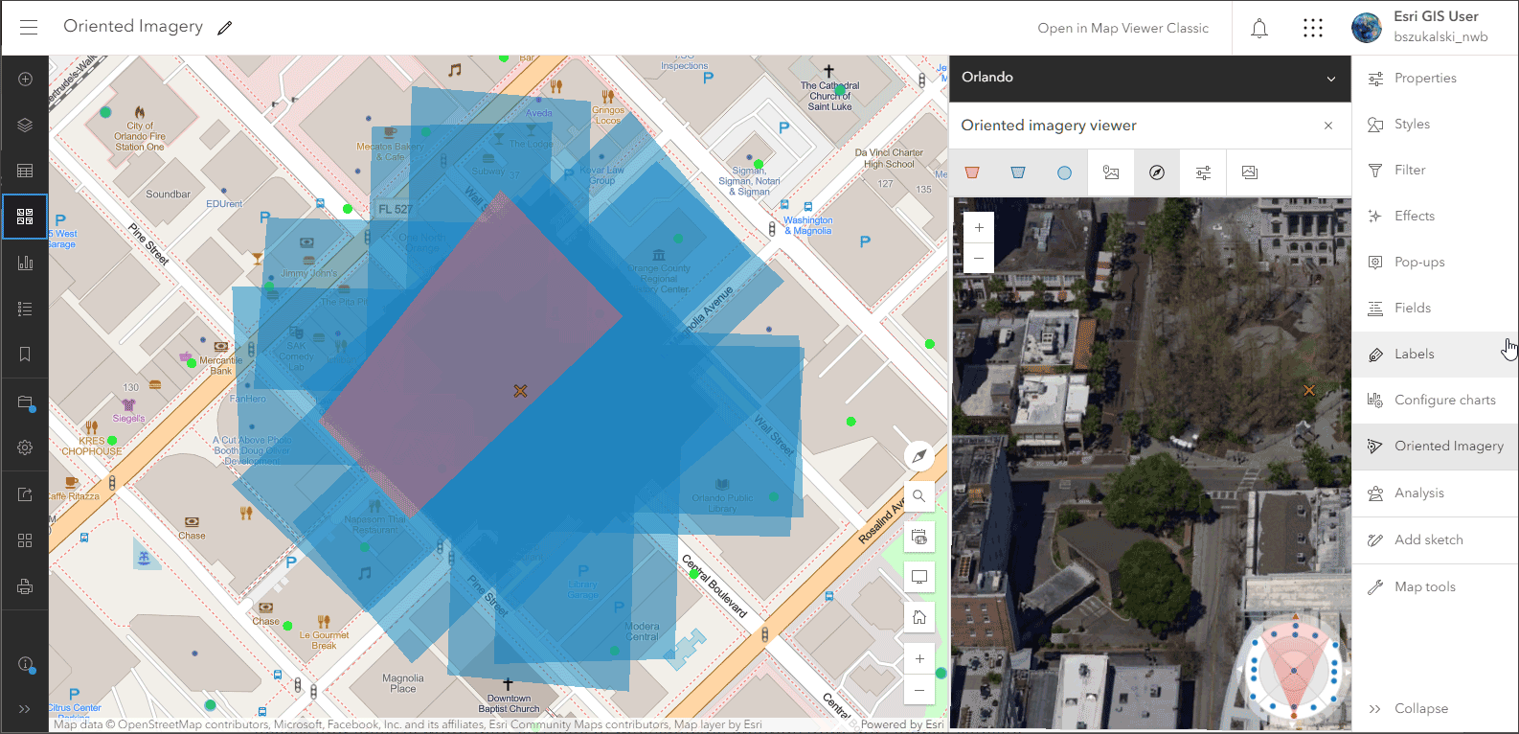
Task: Open Effects in right settings toolbar
Action: (x=1435, y=217)
